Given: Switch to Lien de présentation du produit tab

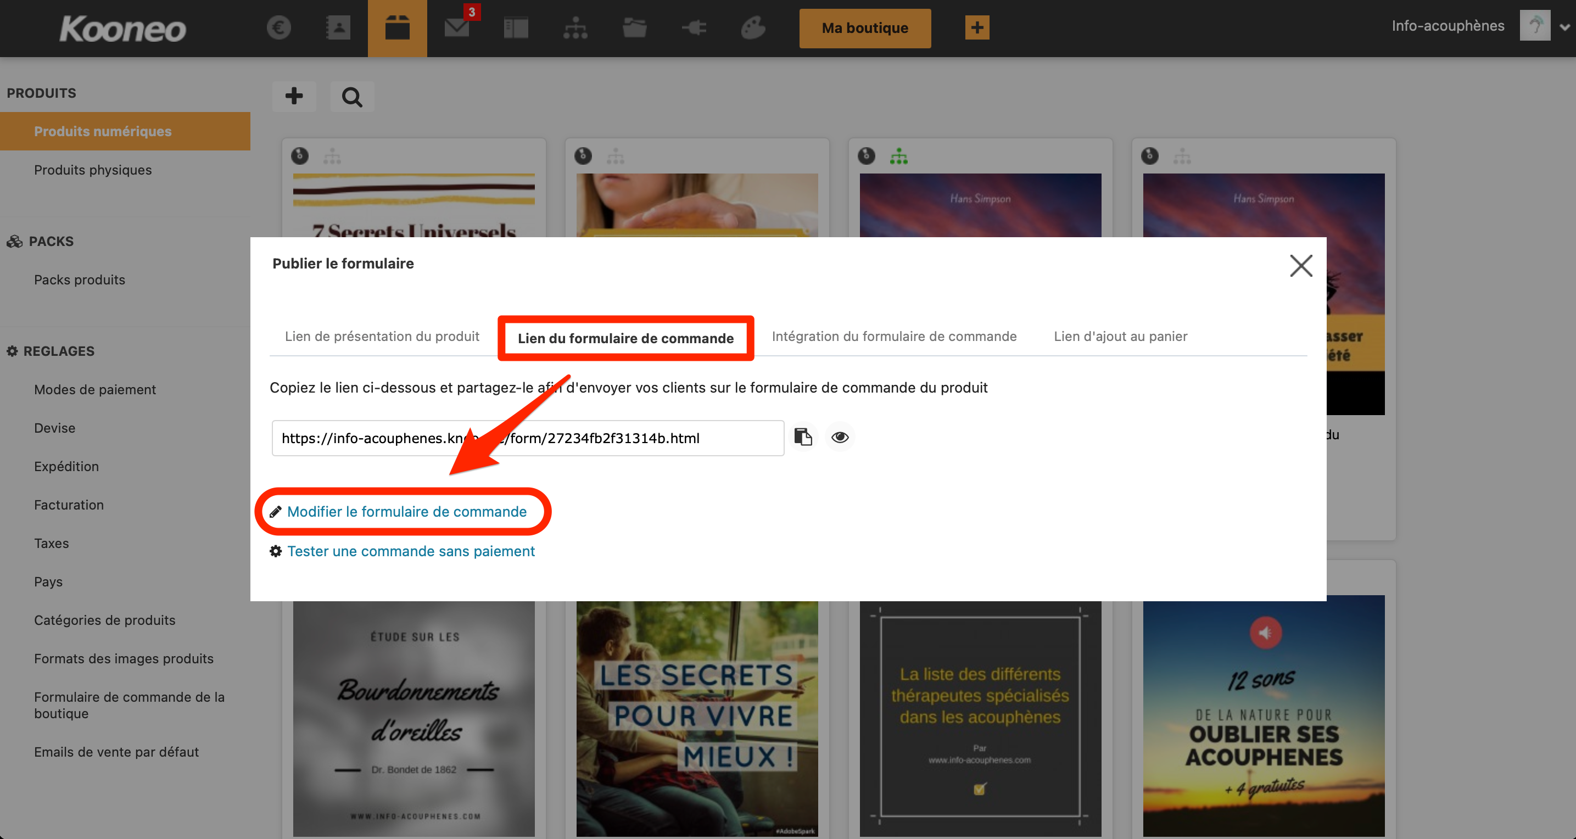Looking at the screenshot, I should (382, 336).
